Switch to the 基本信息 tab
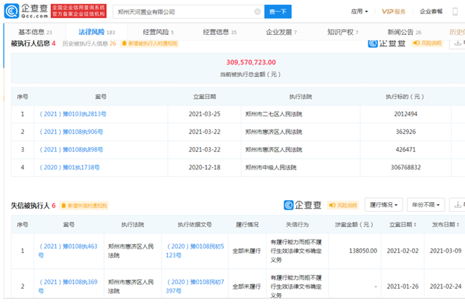465x304 pixels. coord(34,32)
